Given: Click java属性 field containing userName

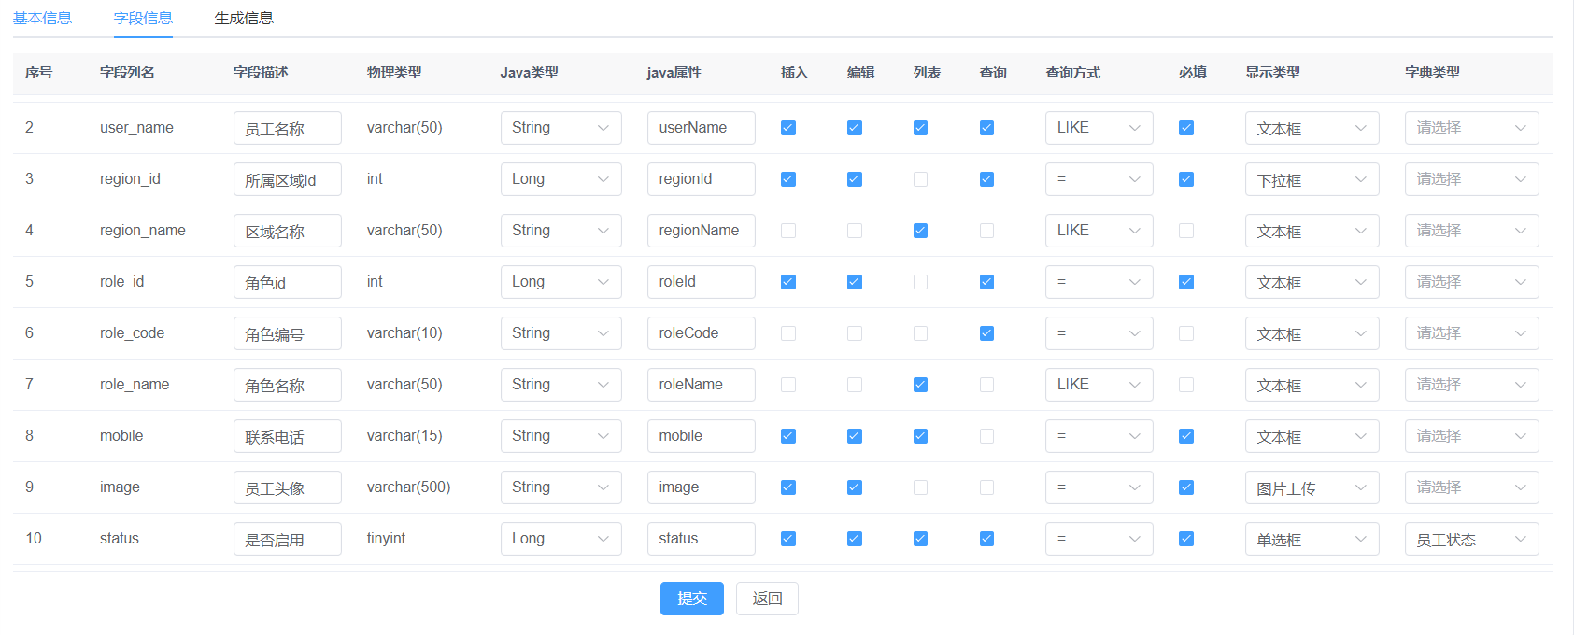Looking at the screenshot, I should [702, 128].
